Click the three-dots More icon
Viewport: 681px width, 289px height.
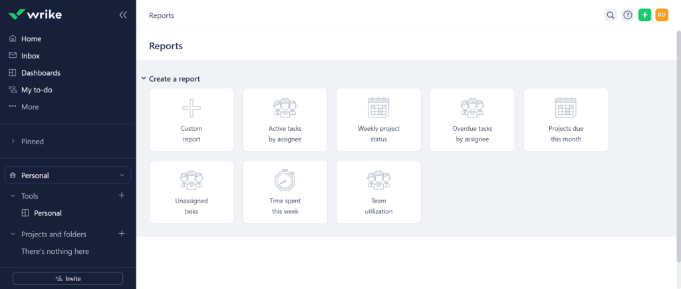point(13,107)
